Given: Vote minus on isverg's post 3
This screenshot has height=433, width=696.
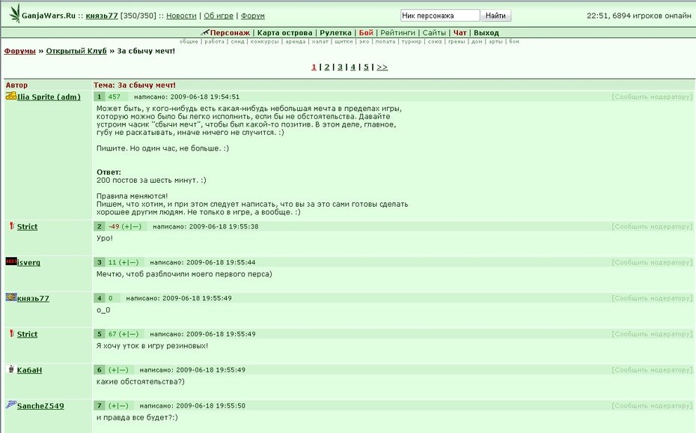Looking at the screenshot, I should 132,262.
